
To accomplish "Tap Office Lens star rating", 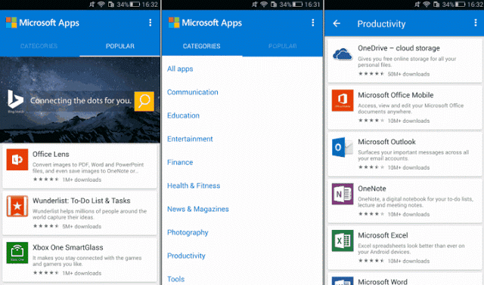I will pos(46,179).
